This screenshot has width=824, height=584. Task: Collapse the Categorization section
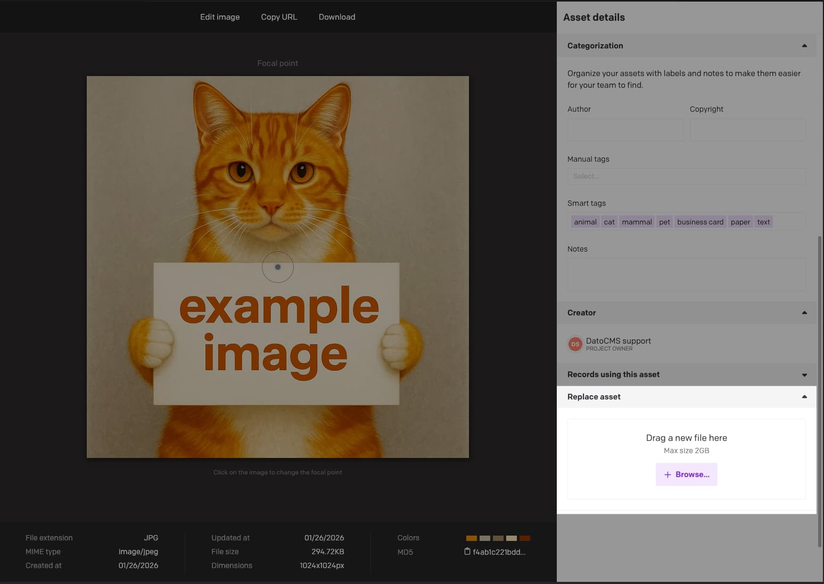click(804, 46)
